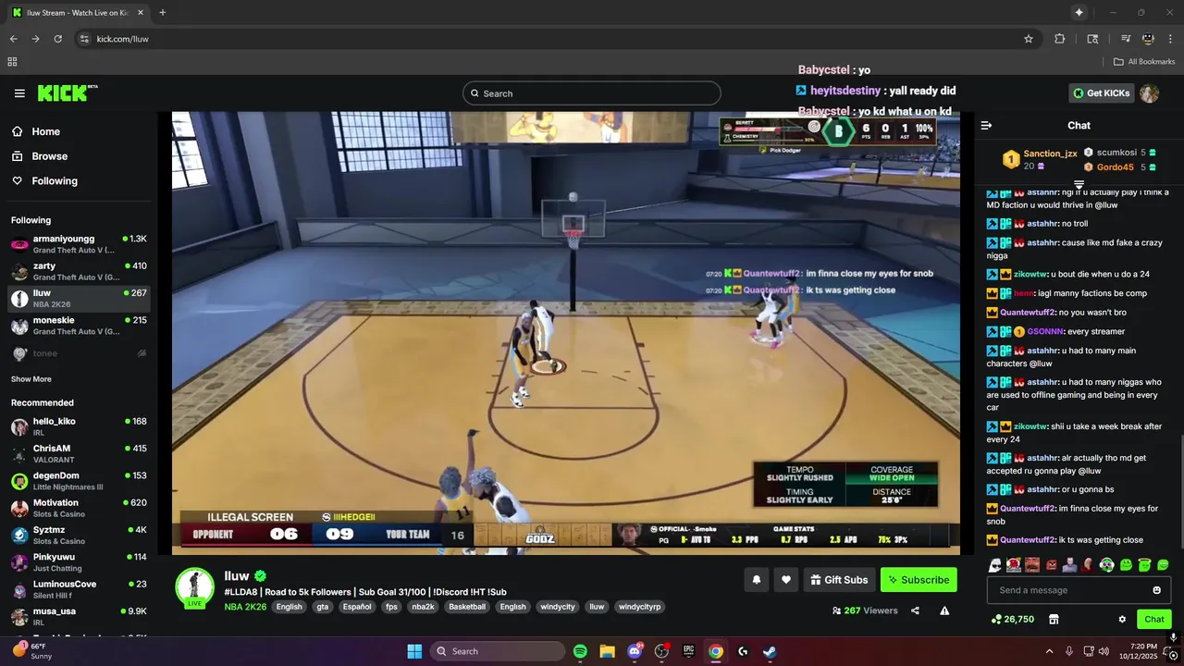Open recommended channel degenDom

[x=79, y=481]
